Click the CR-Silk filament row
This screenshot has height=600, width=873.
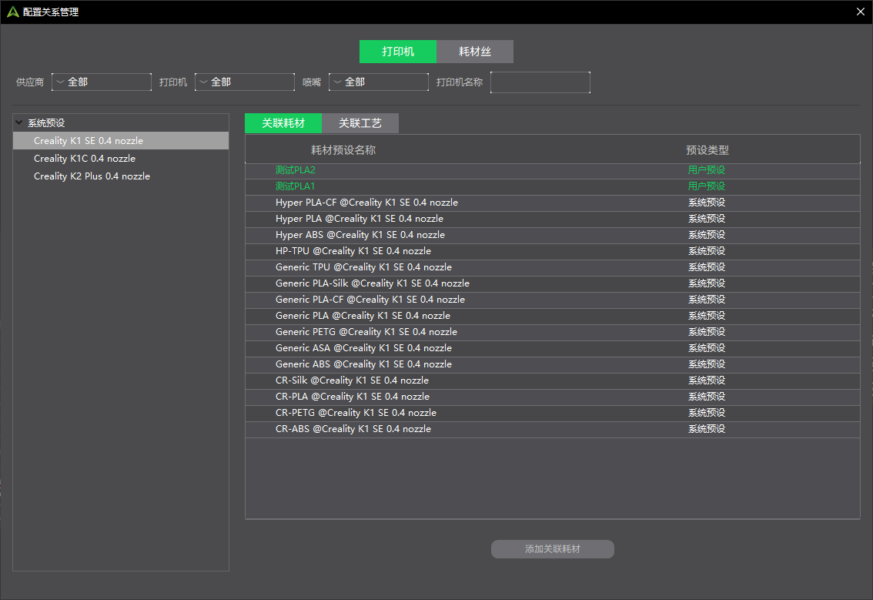coord(353,380)
